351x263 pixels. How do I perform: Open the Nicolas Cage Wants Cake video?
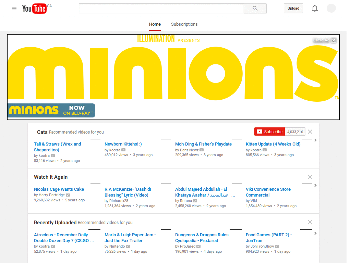(59, 189)
